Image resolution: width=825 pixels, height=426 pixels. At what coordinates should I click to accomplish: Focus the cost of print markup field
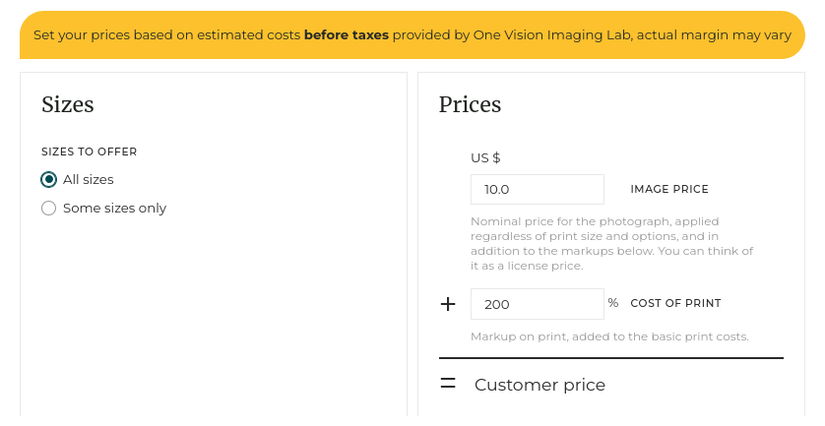(x=537, y=304)
